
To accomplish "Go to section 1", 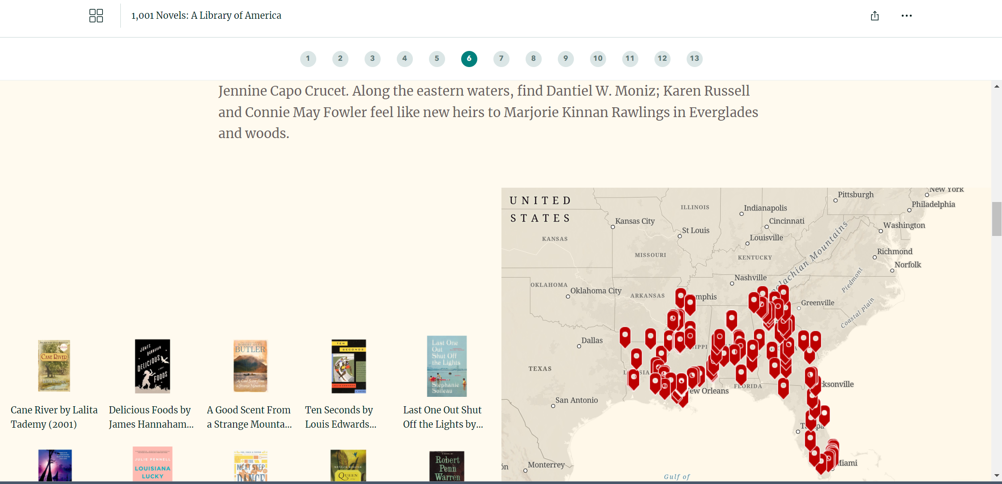I will 308,59.
